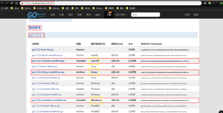223x113 pixels.
Task: Click the 架构(Arch) column header
Action: click(x=117, y=44)
